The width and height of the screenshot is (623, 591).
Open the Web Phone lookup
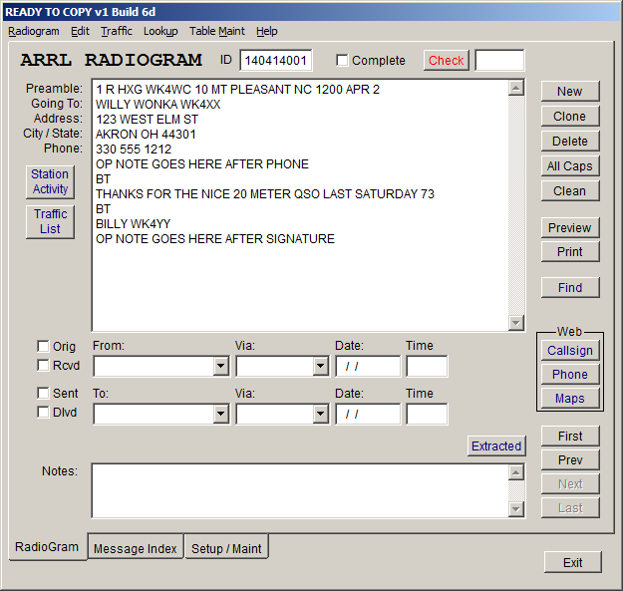[570, 374]
